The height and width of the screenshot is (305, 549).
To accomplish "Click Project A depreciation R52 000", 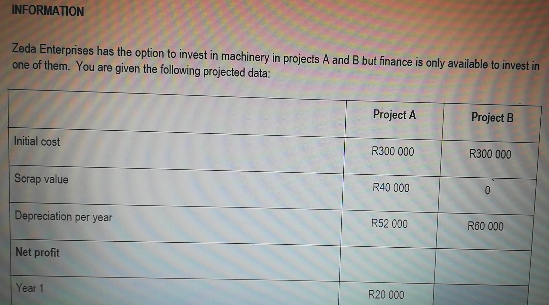I will [389, 224].
